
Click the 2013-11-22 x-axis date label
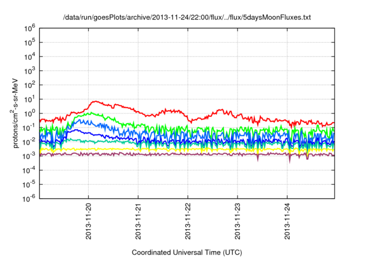pos(188,221)
